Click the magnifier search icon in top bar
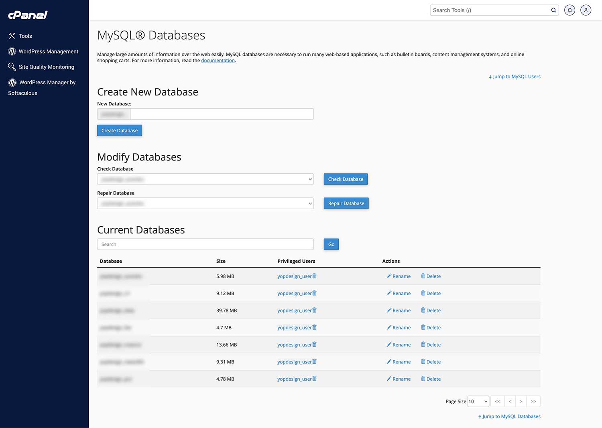The width and height of the screenshot is (602, 428). [554, 10]
